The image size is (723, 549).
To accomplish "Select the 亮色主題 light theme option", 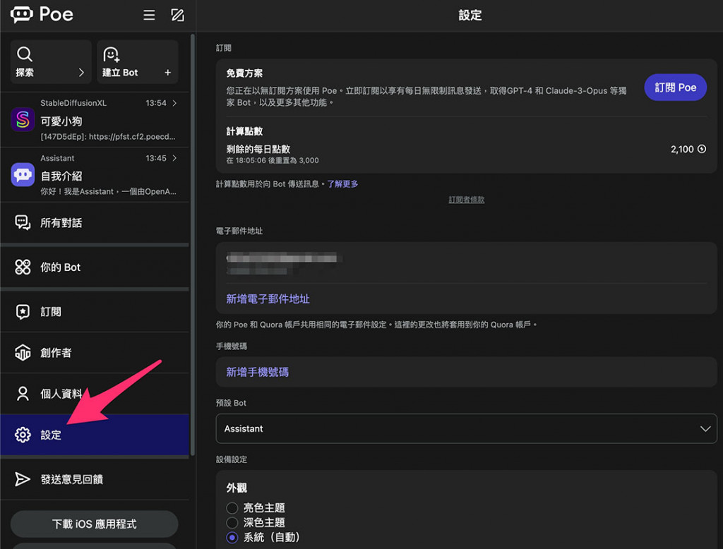I will coord(232,508).
